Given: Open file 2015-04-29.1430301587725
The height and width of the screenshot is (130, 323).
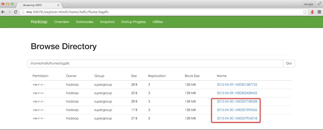Looking at the screenshot, I should (237, 84).
